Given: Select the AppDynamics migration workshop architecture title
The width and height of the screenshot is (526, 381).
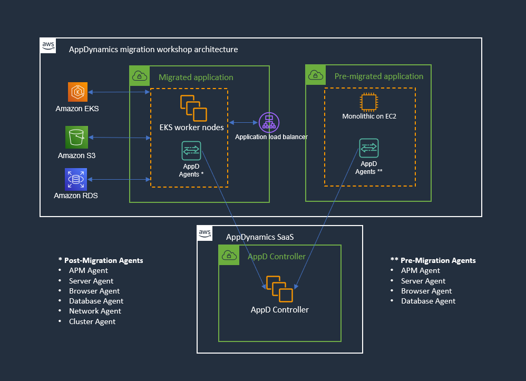Looking at the screenshot, I should coord(153,50).
